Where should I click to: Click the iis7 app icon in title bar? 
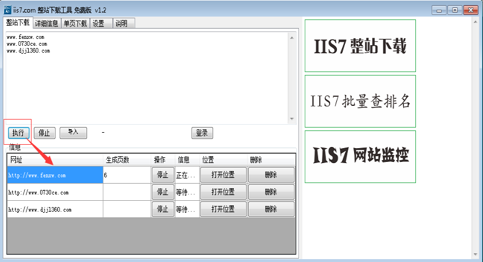[x=7, y=10]
